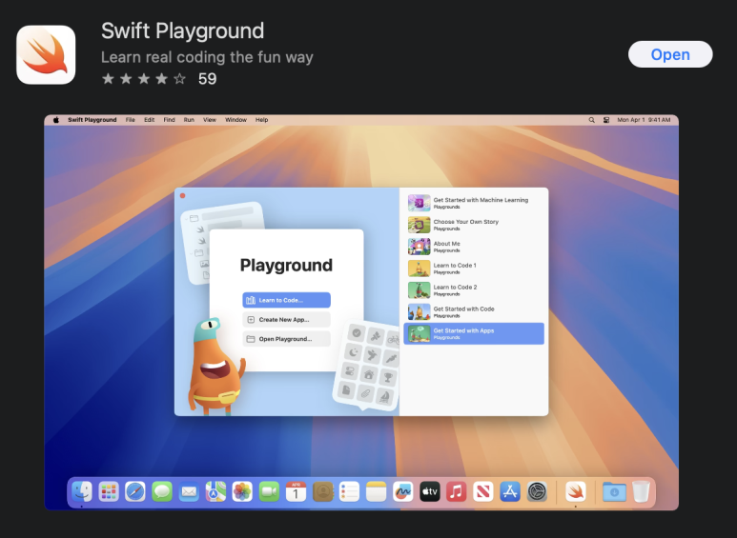The image size is (737, 538).
Task: Click the Swift Playground icon in the Dock
Action: point(576,491)
